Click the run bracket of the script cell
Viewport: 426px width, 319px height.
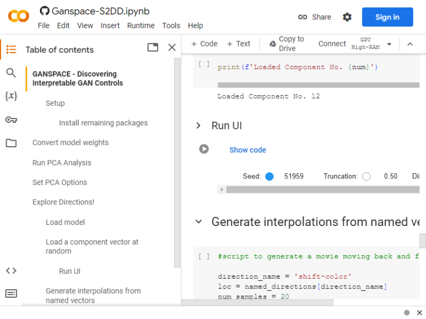pos(204,256)
